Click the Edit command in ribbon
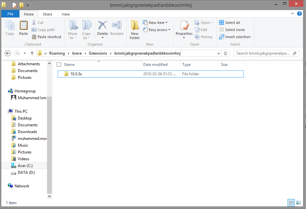 pos(201,30)
